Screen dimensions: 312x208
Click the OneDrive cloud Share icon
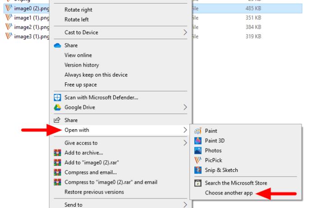click(57, 45)
